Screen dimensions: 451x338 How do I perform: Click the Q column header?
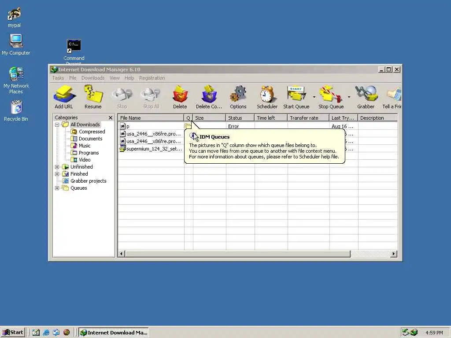(x=189, y=118)
